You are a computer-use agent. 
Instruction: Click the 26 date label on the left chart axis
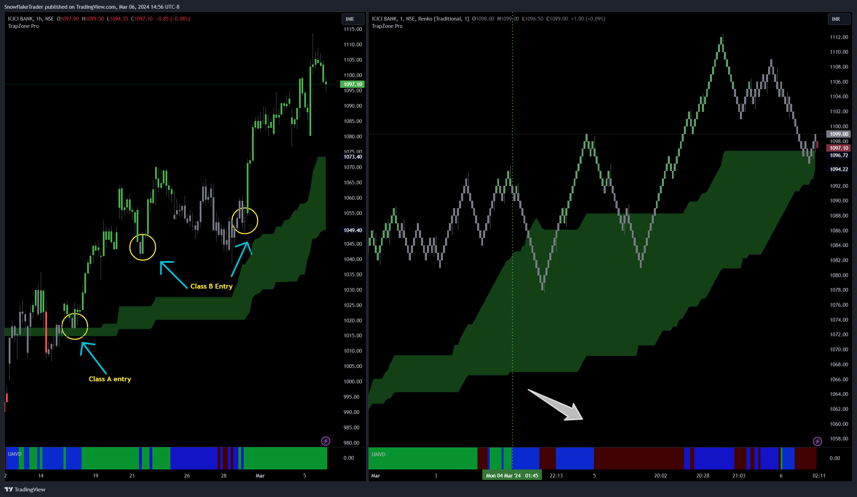point(187,475)
